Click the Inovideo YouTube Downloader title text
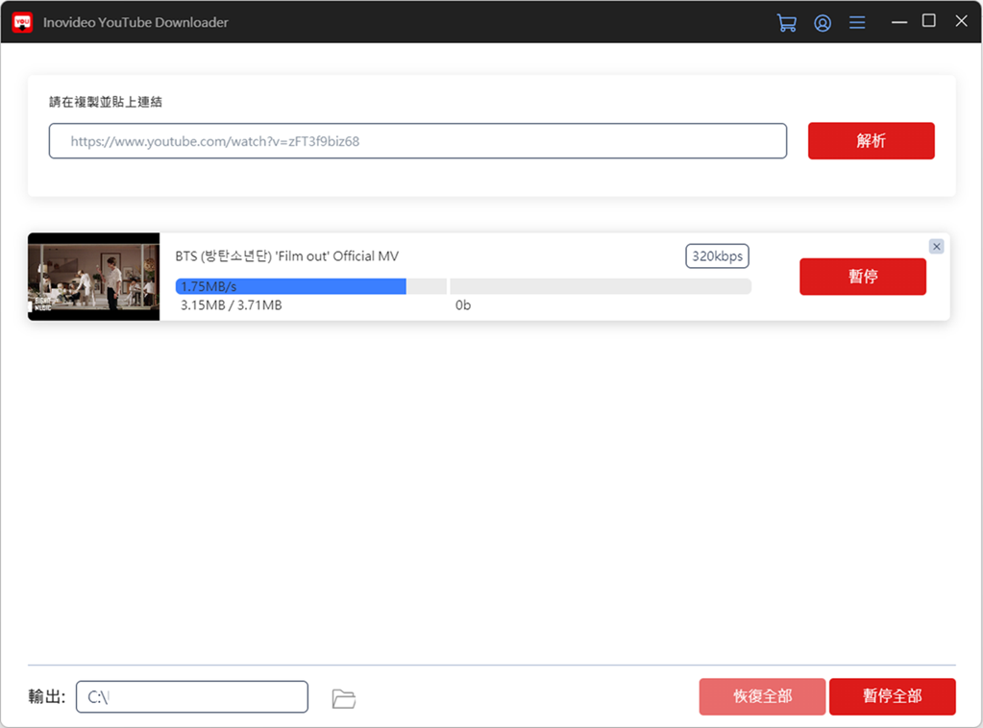This screenshot has height=728, width=983. (135, 22)
